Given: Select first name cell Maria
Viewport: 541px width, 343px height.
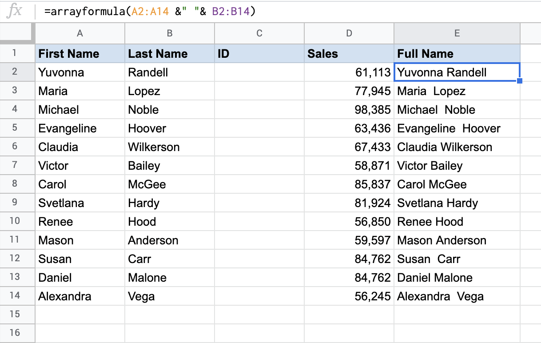Looking at the screenshot, I should [80, 91].
